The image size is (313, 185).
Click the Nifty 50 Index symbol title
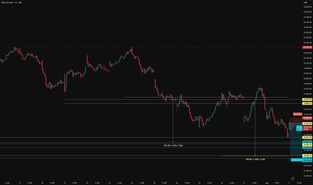click(x=11, y=3)
